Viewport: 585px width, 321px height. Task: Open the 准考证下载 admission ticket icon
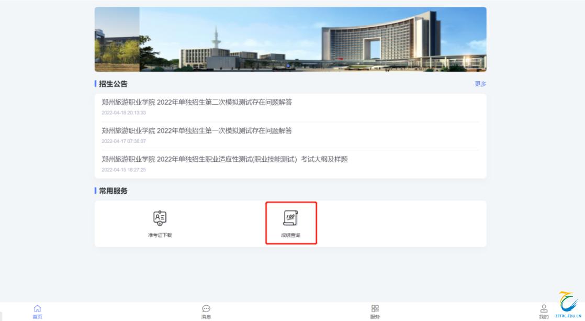click(160, 218)
